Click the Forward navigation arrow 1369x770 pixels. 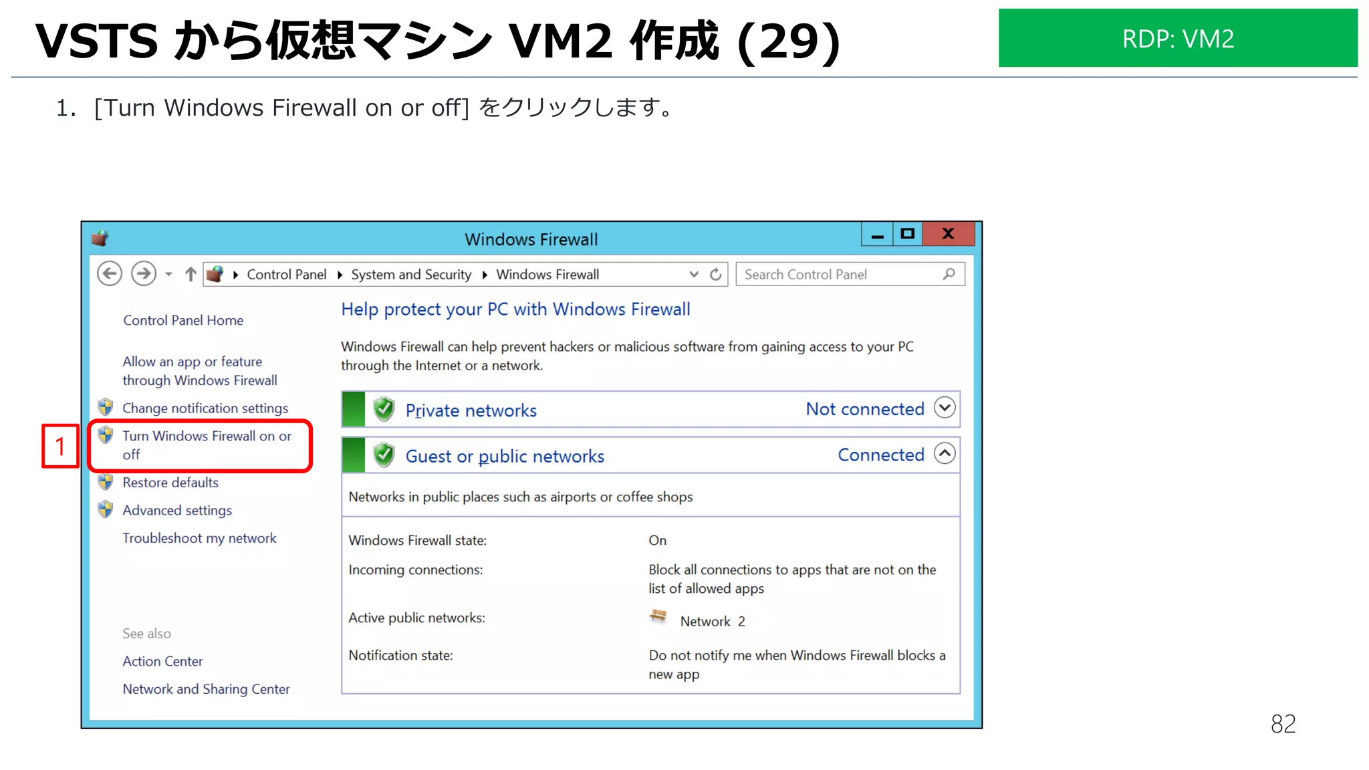pyautogui.click(x=144, y=274)
